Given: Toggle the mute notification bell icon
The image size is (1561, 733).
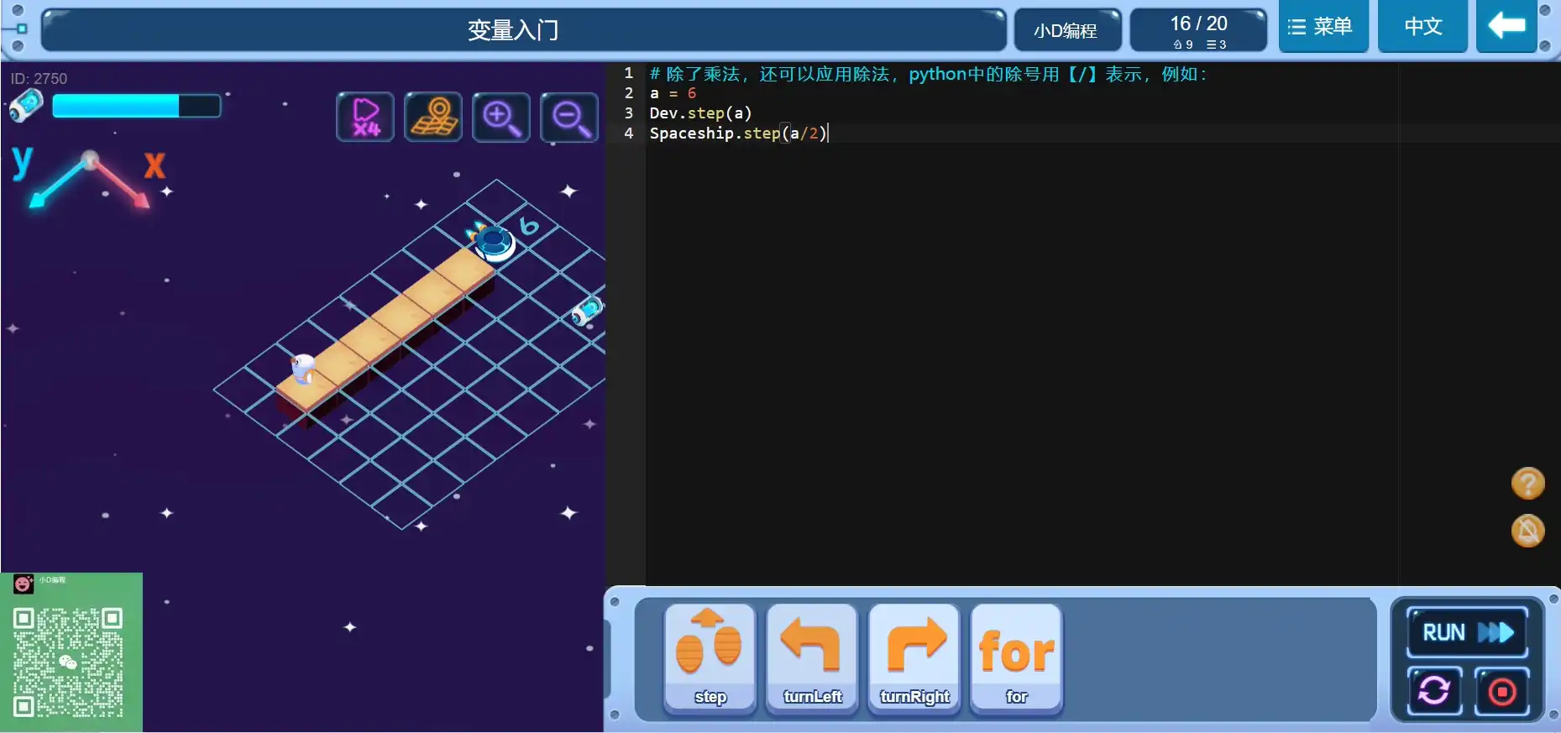Looking at the screenshot, I should tap(1527, 531).
